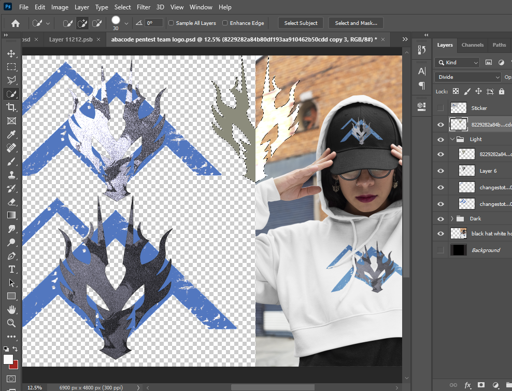Open the Filter menu

pyautogui.click(x=144, y=7)
